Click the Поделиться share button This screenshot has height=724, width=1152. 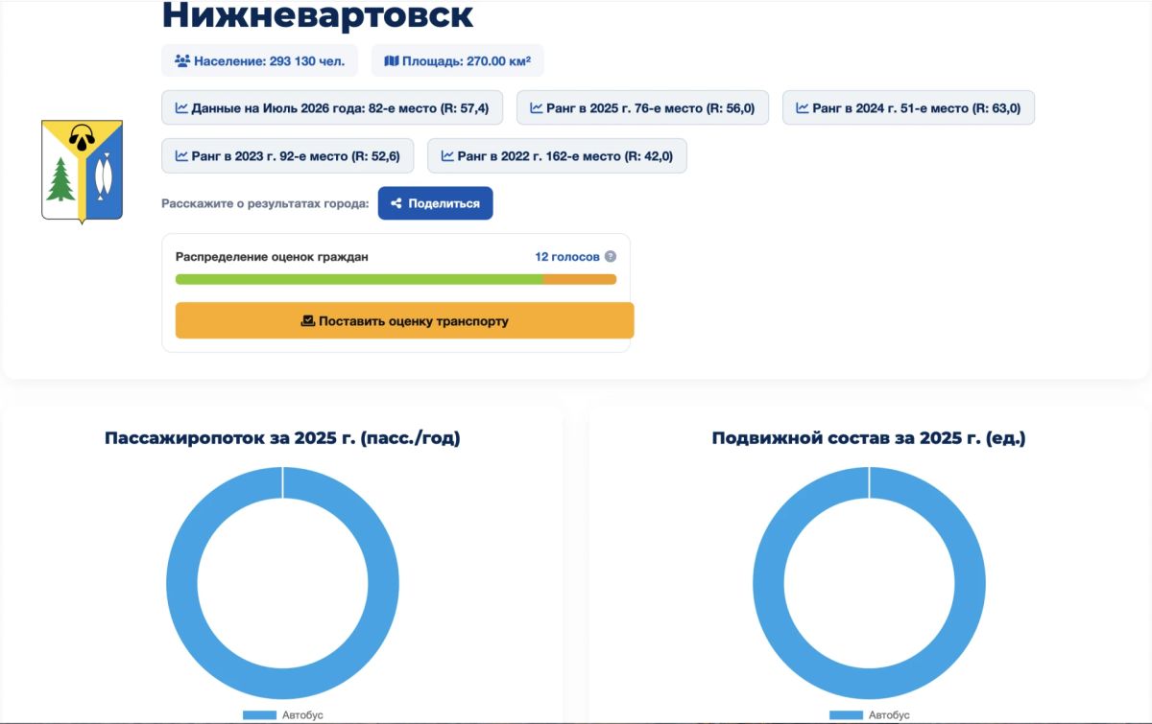click(435, 203)
